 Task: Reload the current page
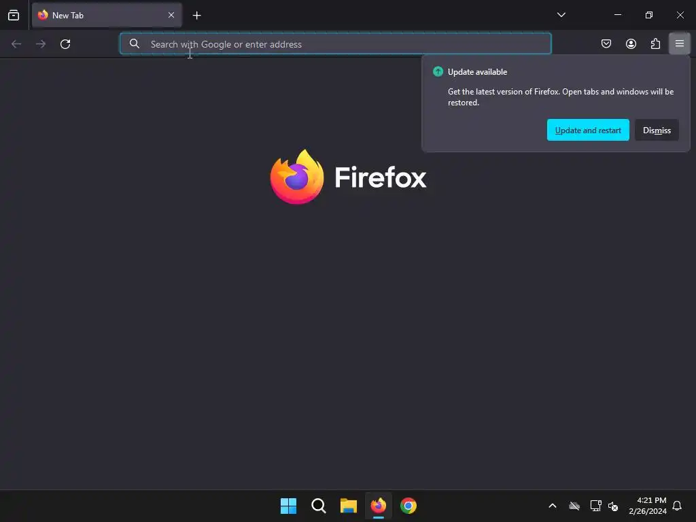(65, 44)
